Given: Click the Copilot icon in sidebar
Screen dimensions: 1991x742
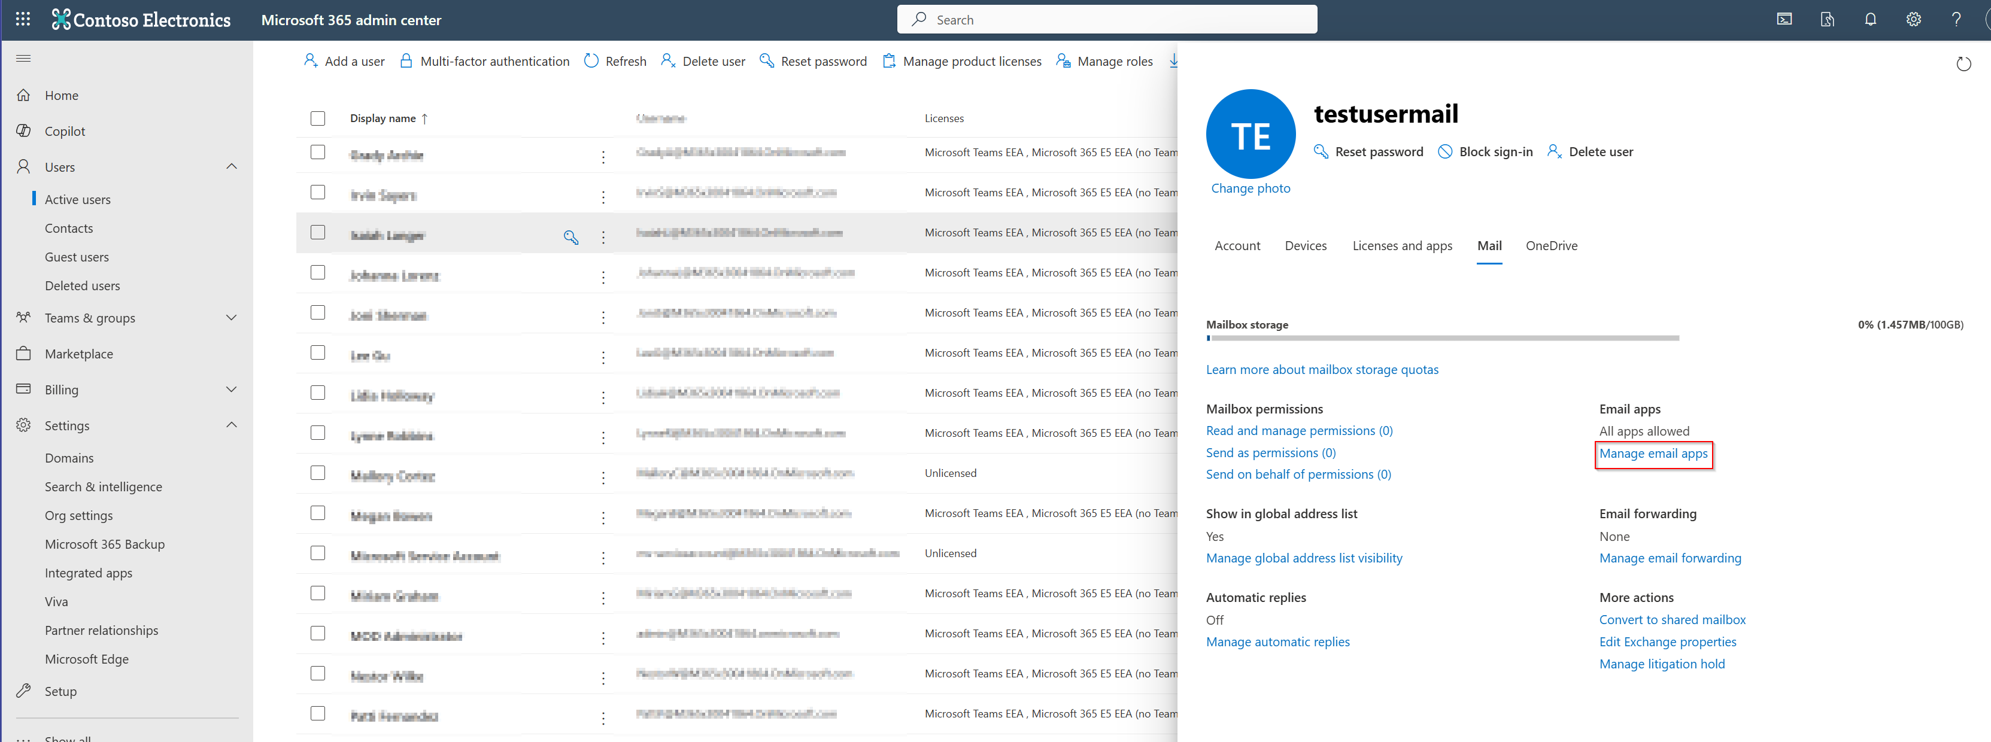Looking at the screenshot, I should click(24, 130).
